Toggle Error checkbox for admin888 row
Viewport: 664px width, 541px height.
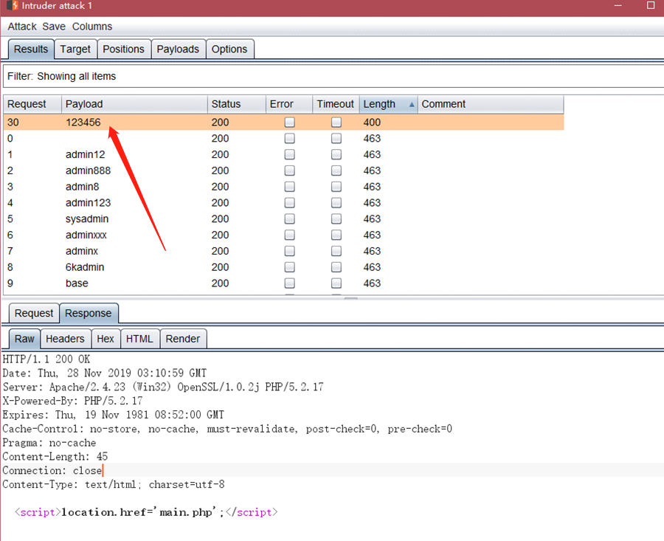click(290, 170)
